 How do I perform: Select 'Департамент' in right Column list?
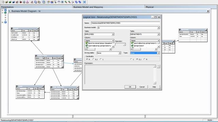(139, 46)
